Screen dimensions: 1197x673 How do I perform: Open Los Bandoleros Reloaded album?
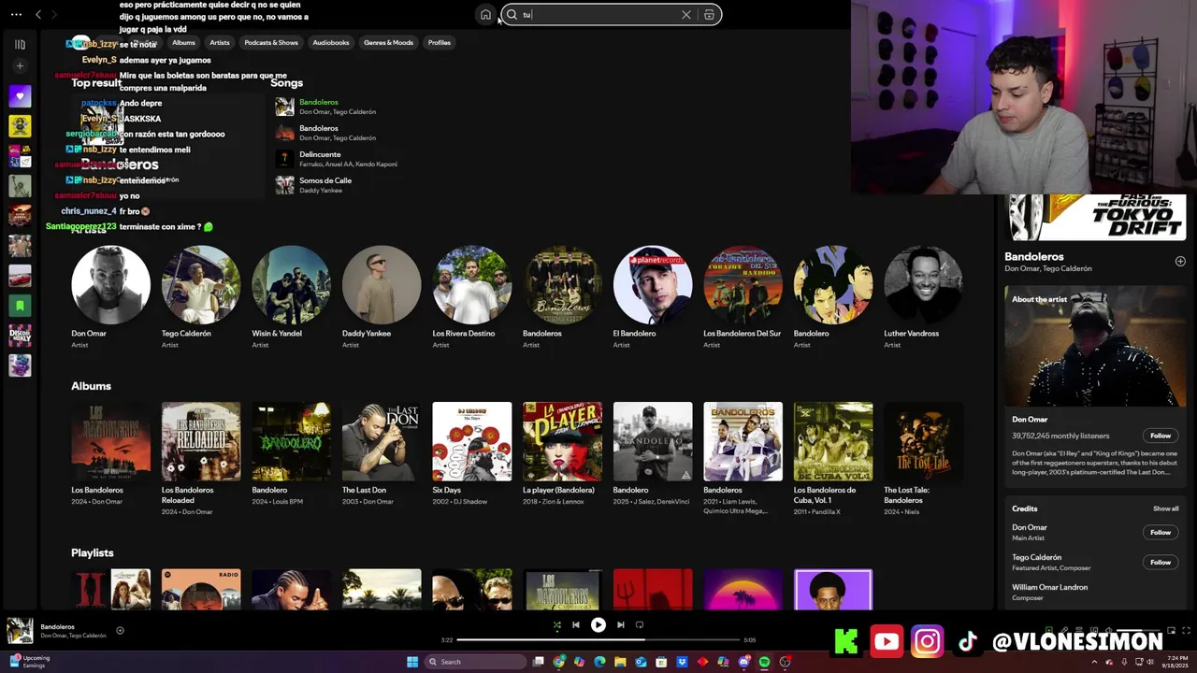[x=201, y=441]
